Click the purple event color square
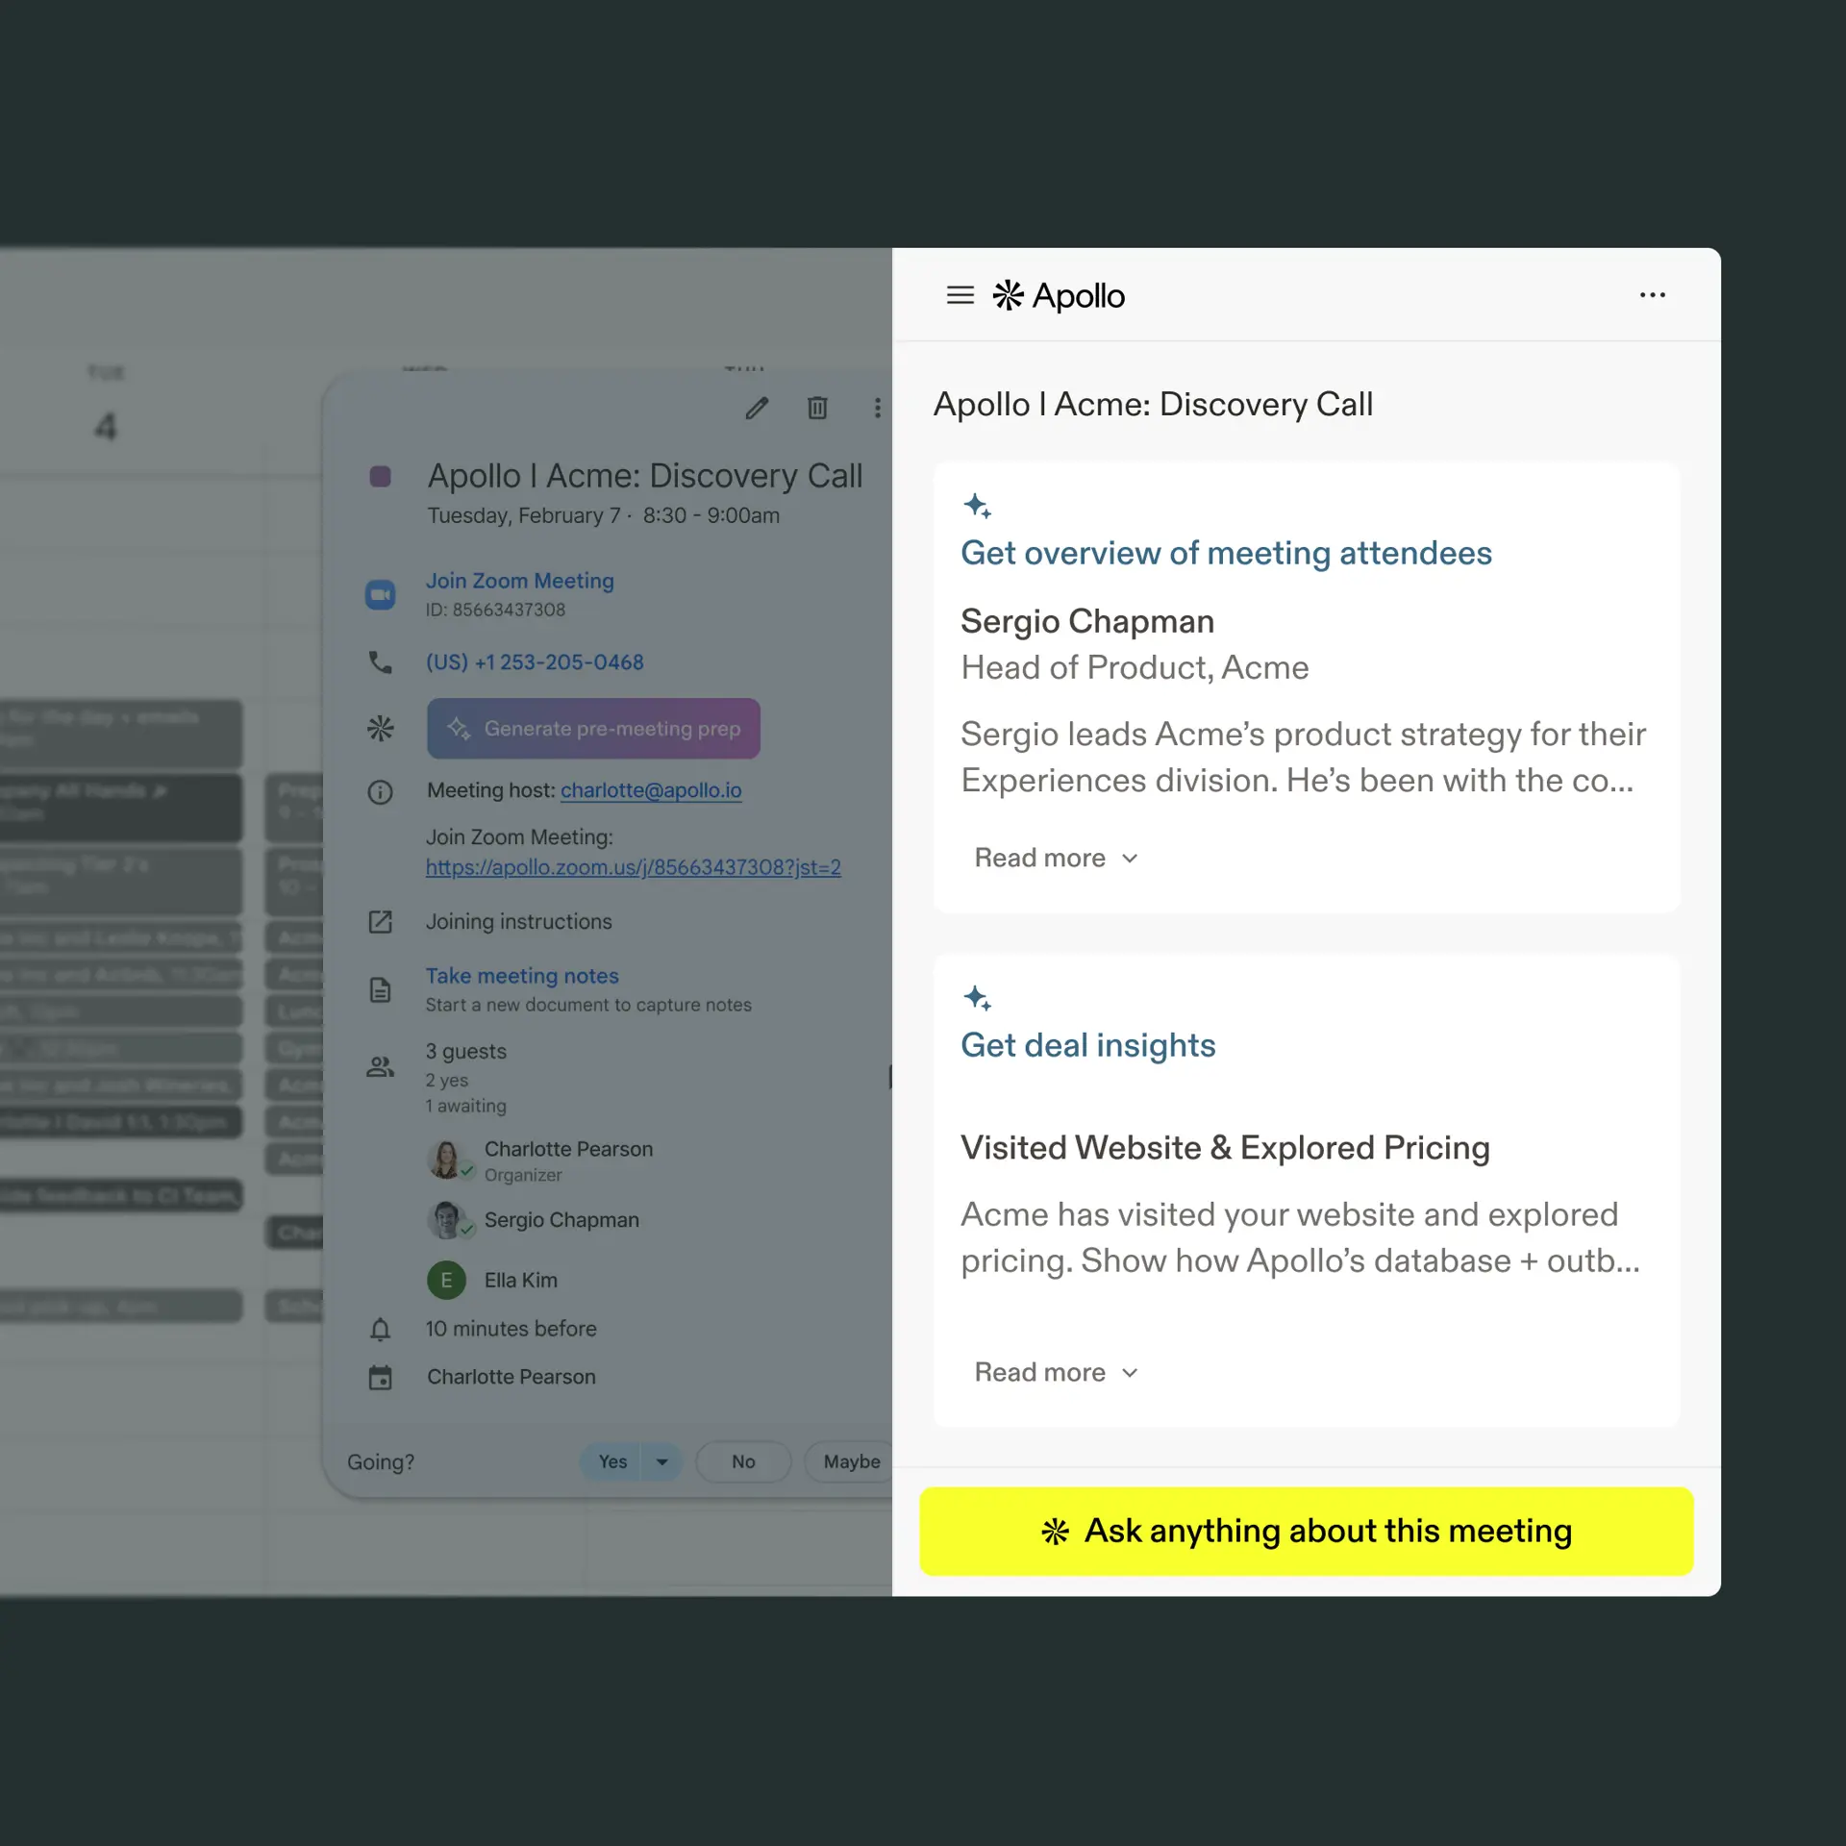The image size is (1846, 1846). 381,477
